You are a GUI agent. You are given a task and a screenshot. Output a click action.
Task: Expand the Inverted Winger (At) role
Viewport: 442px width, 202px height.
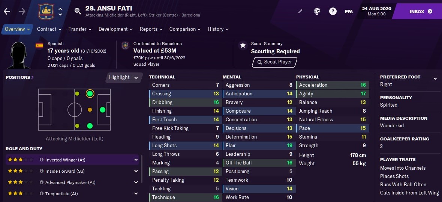(x=136, y=160)
